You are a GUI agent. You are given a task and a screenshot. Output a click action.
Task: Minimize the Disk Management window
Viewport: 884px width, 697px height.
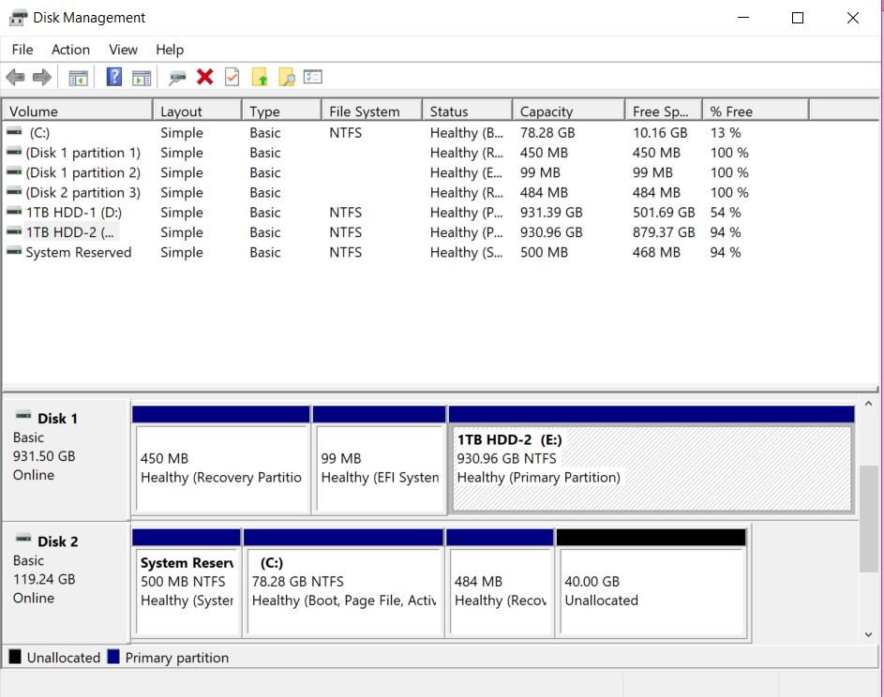[743, 18]
